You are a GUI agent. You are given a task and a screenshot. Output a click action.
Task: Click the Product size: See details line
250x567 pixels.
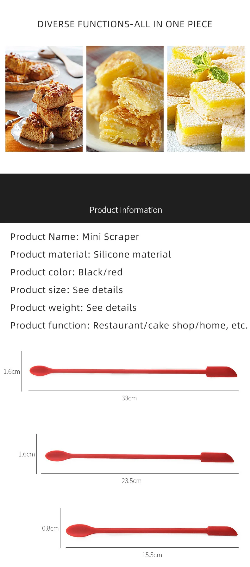coord(66,290)
